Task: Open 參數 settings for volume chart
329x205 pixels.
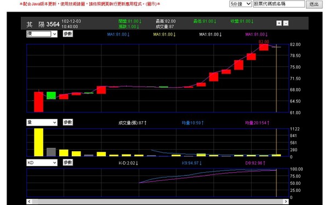Action: [x=68, y=122]
